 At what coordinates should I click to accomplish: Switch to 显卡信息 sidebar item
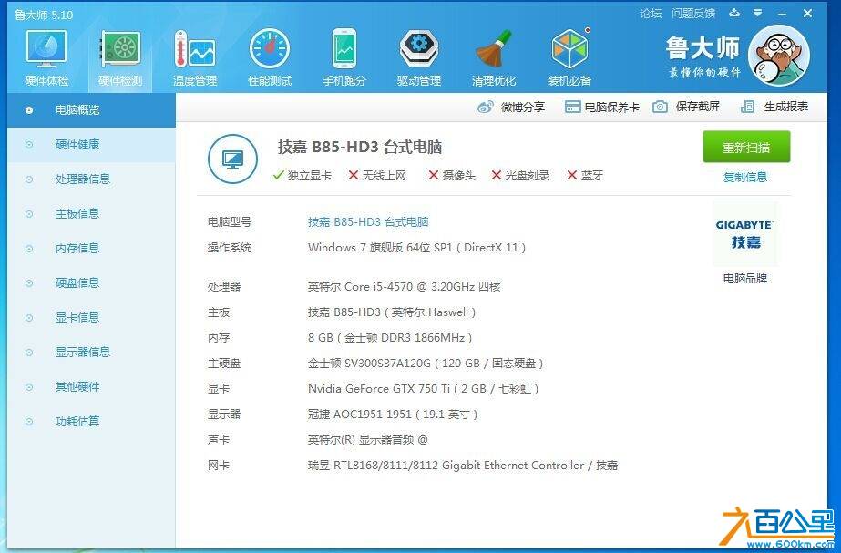pyautogui.click(x=77, y=317)
